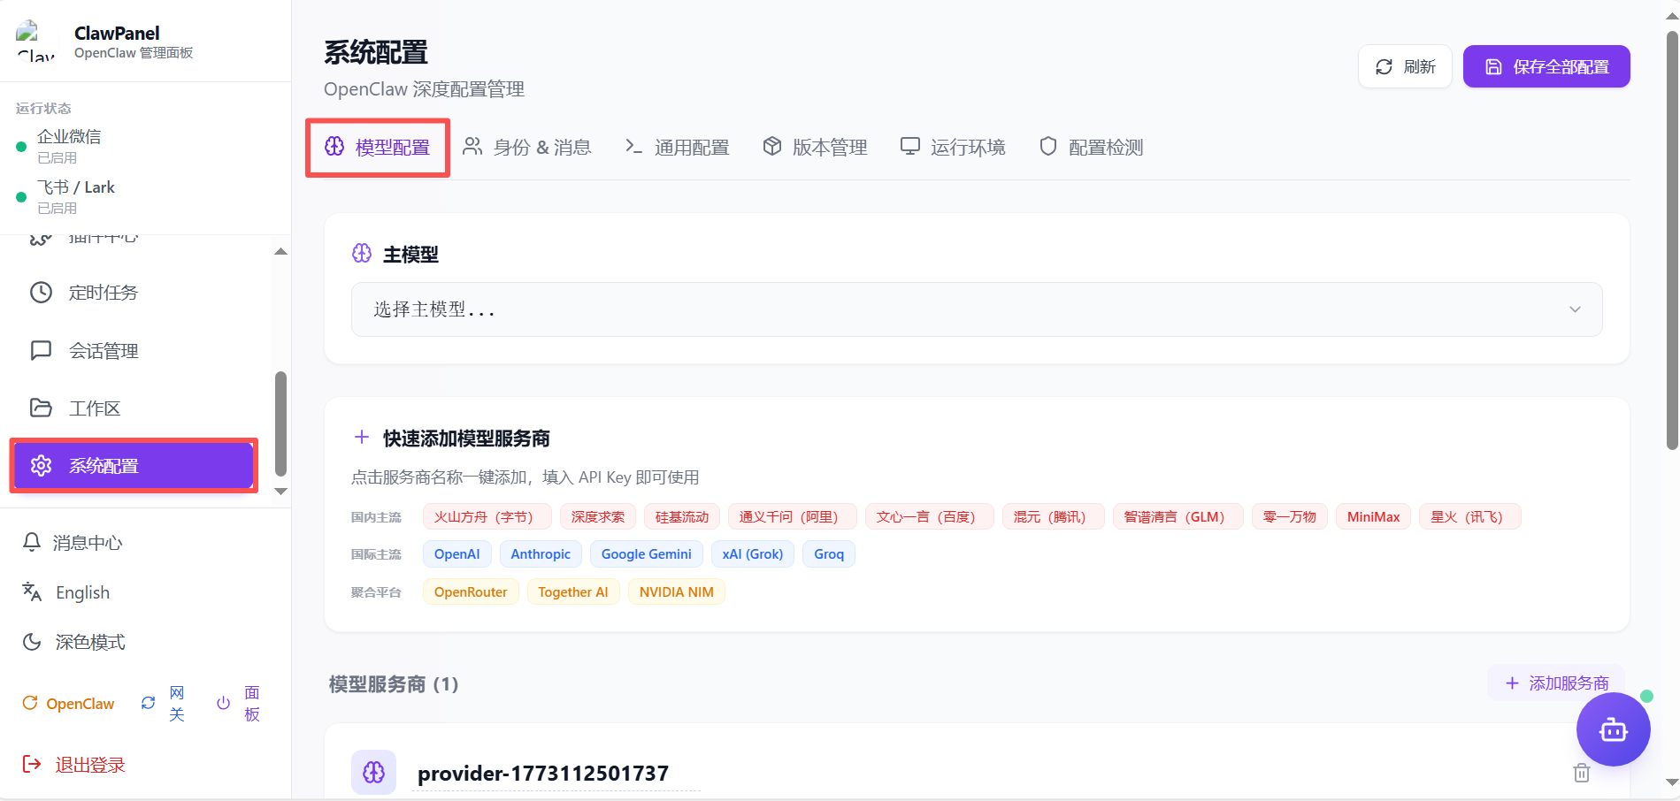Go to 会话管理 in sidebar
Image resolution: width=1680 pixels, height=801 pixels.
pyautogui.click(x=135, y=351)
